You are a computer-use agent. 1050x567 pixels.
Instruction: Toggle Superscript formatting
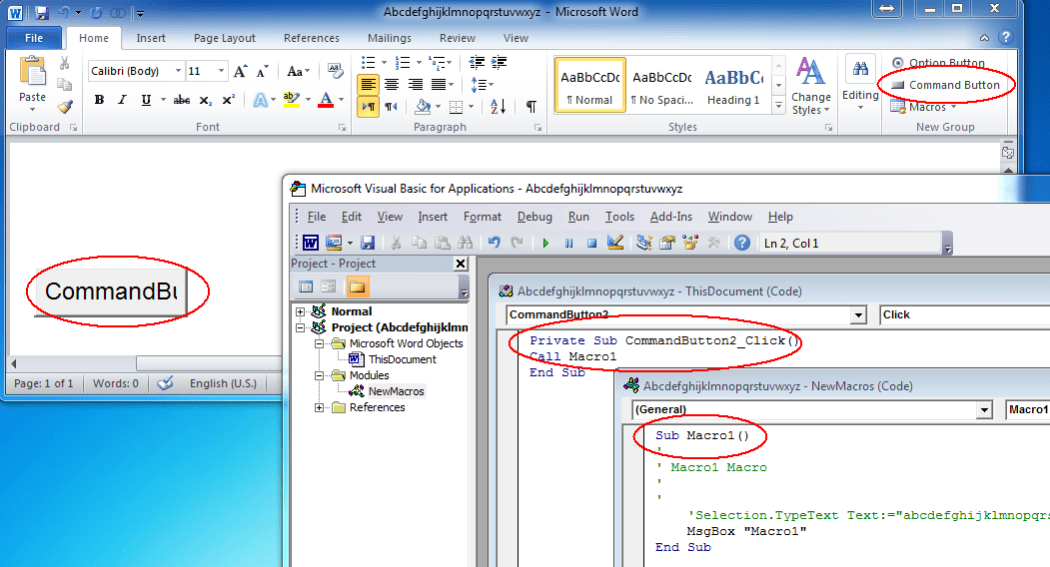229,100
